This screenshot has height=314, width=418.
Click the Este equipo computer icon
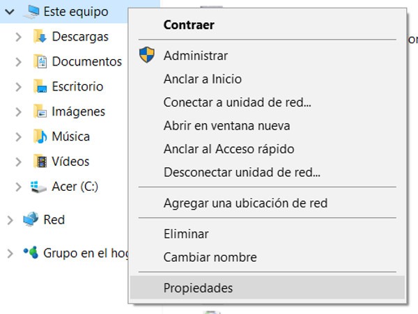[x=31, y=11]
